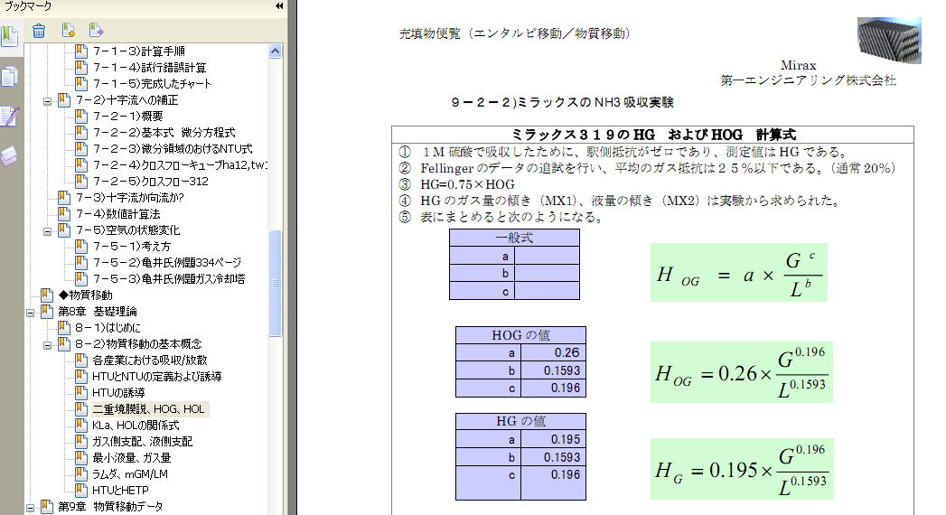946x515 pixels.
Task: Click bookmark icon beside 7-1-3)計算手順
Action: pos(81,51)
